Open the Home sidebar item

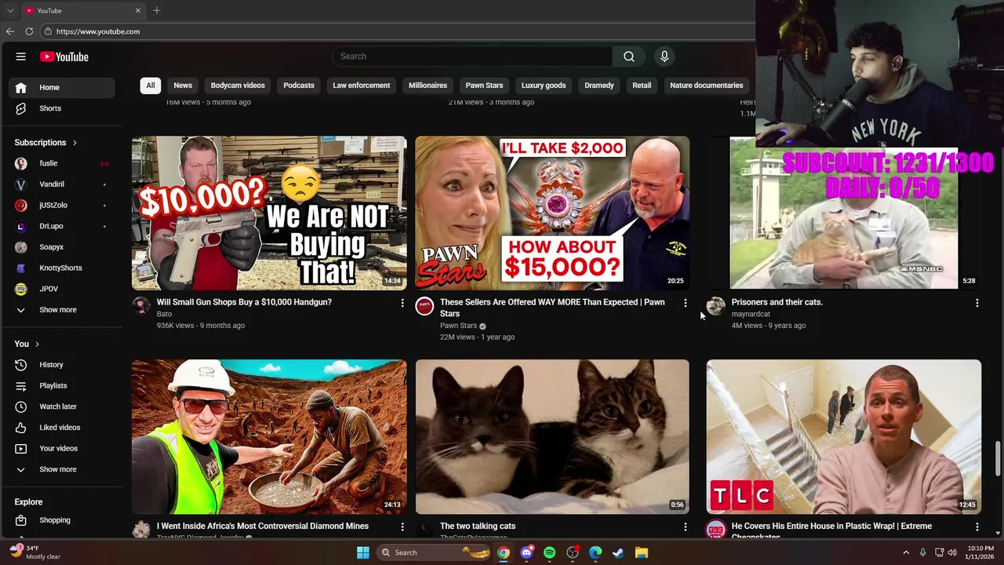pos(62,87)
